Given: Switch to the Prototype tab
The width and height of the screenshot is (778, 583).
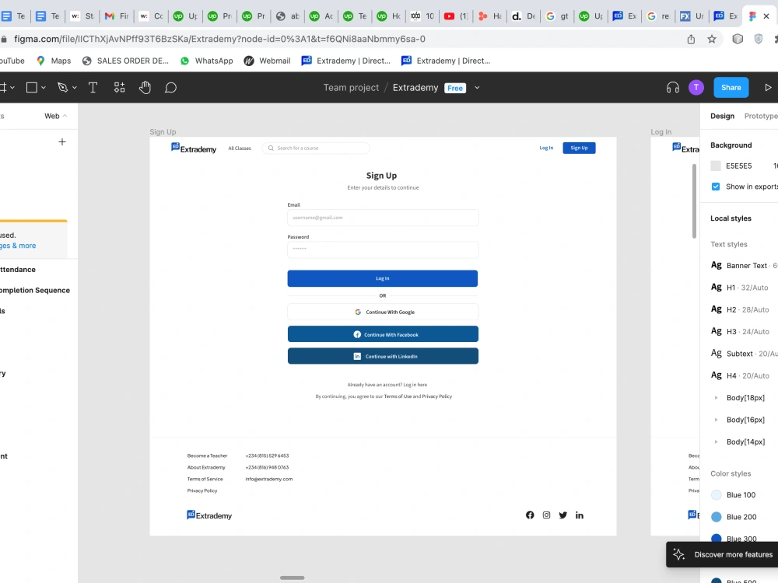Looking at the screenshot, I should 759,116.
